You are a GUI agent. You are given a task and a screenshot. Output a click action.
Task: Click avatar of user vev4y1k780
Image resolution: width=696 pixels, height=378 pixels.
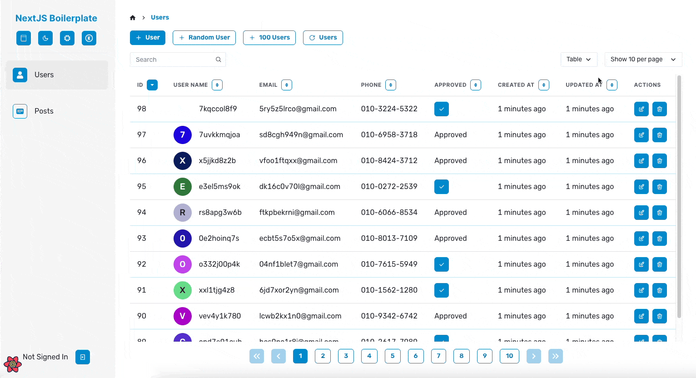click(183, 316)
